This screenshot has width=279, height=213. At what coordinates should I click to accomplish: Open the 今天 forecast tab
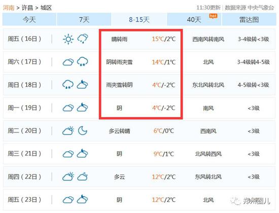29,19
